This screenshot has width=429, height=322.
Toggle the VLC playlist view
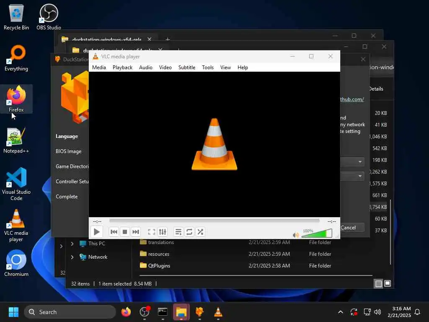[x=178, y=232]
